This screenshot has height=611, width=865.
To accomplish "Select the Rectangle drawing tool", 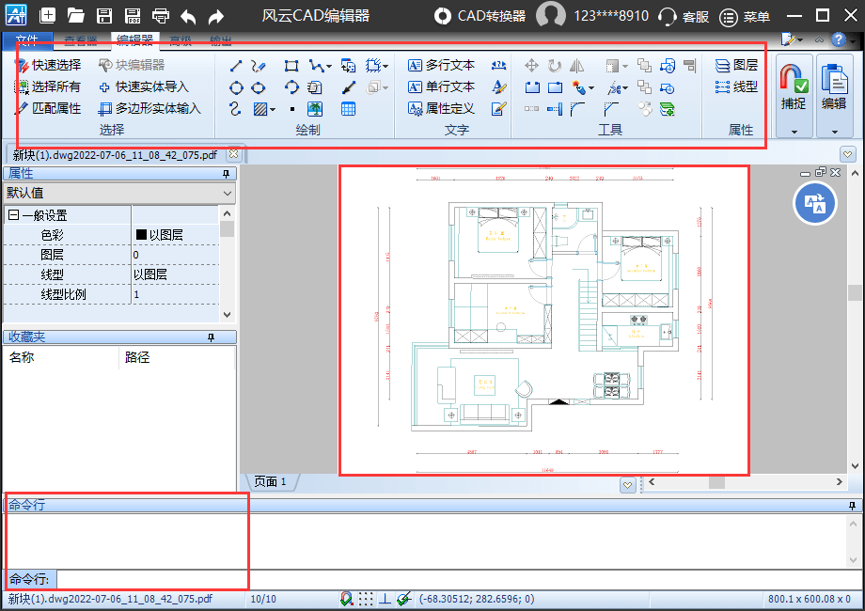I will coord(291,66).
